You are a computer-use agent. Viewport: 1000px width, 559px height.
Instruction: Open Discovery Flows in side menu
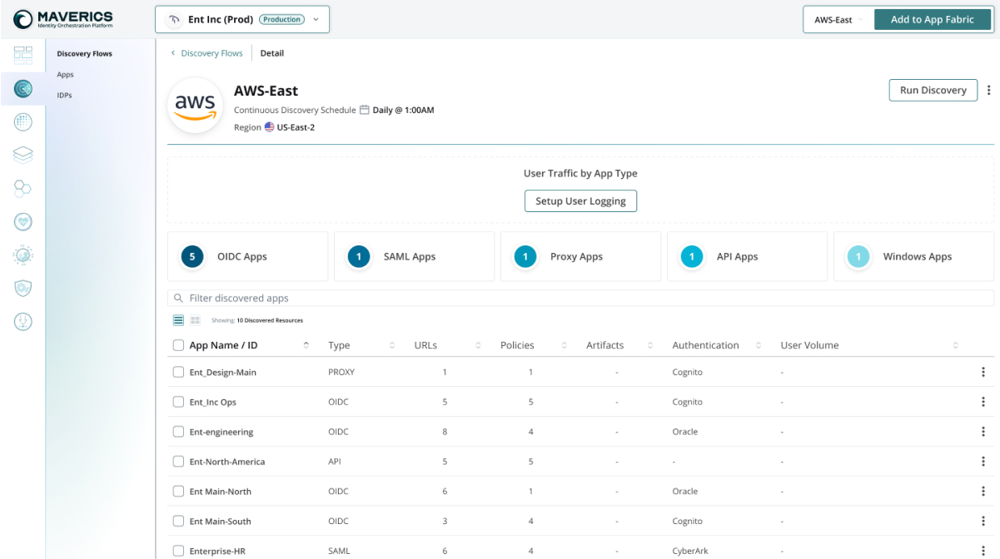coord(84,54)
